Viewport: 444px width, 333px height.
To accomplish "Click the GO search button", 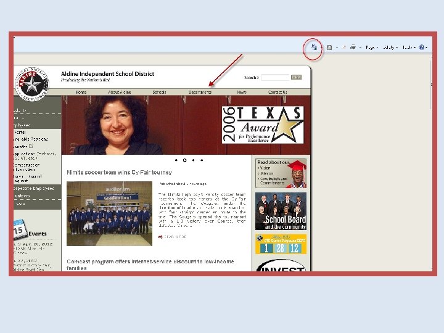I will [x=297, y=77].
